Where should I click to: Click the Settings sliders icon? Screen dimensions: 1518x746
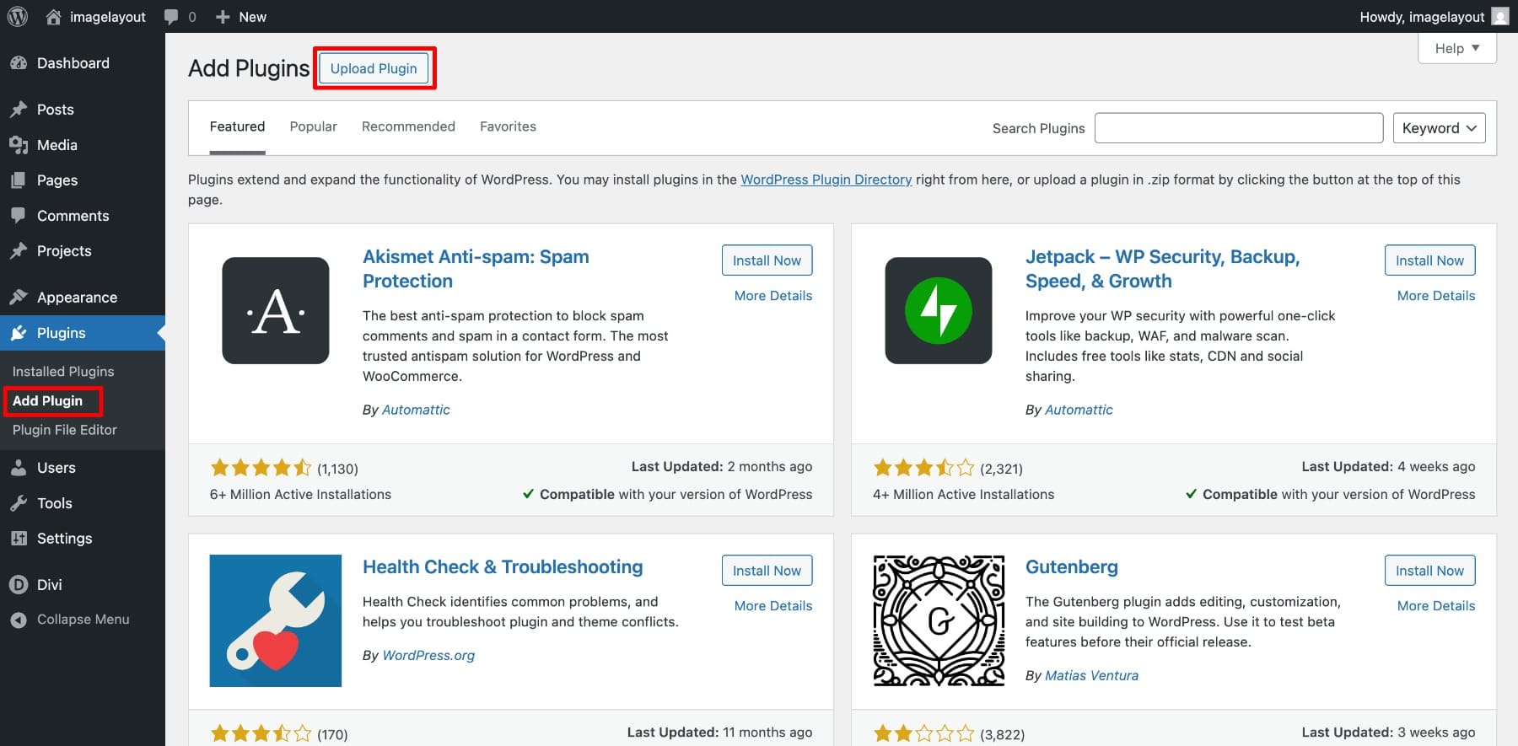[19, 539]
